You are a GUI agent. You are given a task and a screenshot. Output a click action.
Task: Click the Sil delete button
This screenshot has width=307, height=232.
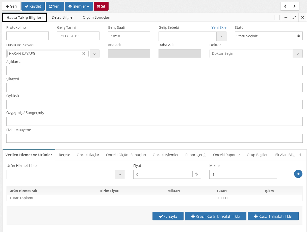click(101, 6)
